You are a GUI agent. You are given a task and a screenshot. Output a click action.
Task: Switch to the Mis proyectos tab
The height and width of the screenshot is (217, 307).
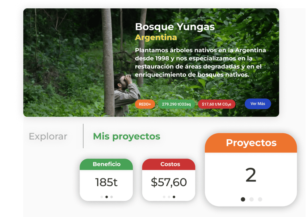tap(126, 136)
